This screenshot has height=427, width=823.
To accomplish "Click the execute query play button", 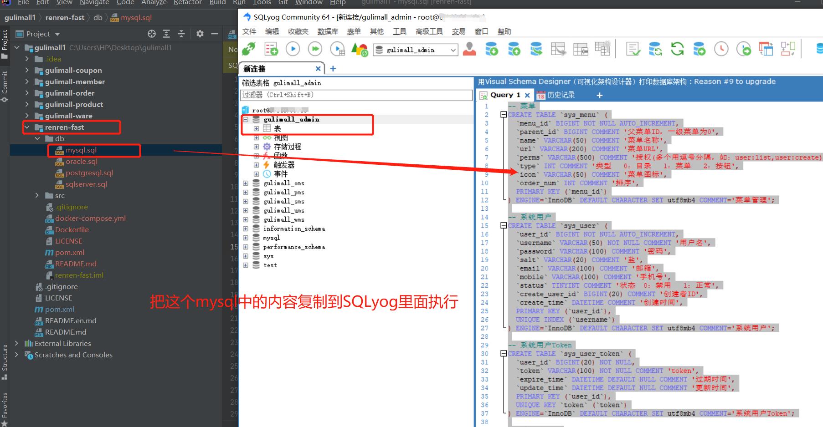I will click(293, 49).
